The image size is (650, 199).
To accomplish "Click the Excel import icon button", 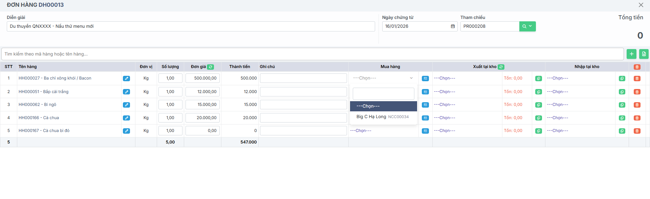I will (644, 54).
